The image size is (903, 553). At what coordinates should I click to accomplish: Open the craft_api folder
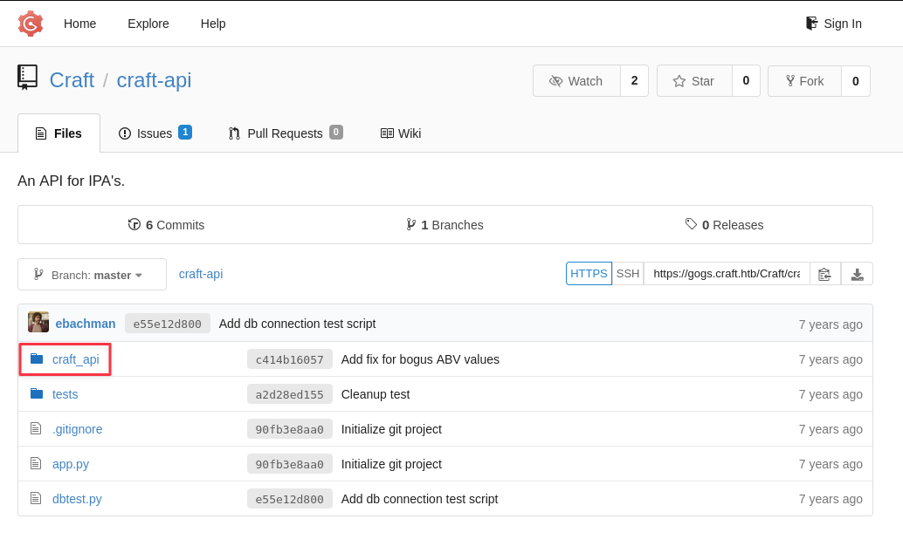tap(75, 359)
